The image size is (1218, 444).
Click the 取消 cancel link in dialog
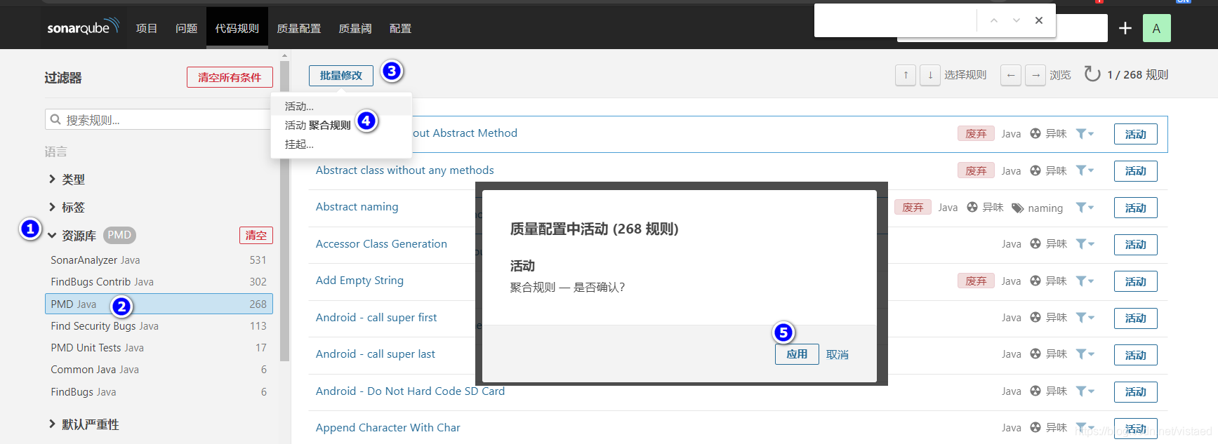(838, 355)
